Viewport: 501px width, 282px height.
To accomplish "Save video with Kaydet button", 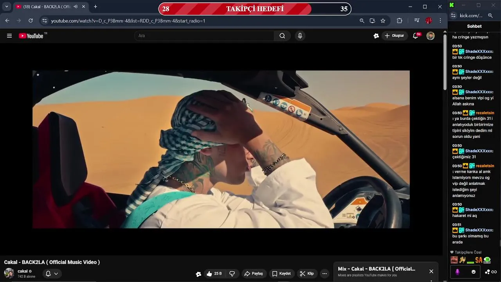I will (281, 274).
